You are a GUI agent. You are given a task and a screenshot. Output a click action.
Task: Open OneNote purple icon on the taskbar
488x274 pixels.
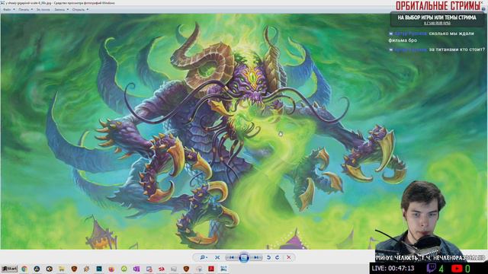(136, 269)
